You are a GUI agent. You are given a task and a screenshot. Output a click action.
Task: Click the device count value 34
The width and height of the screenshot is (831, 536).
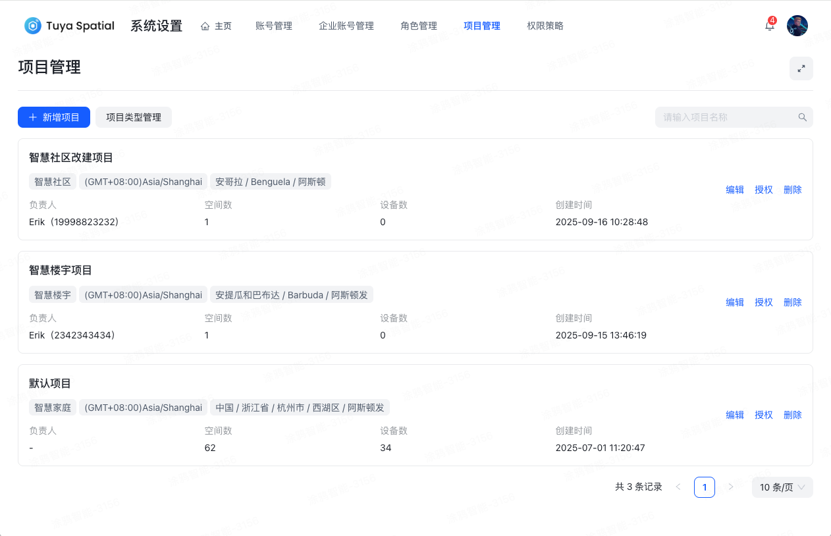[x=386, y=448]
